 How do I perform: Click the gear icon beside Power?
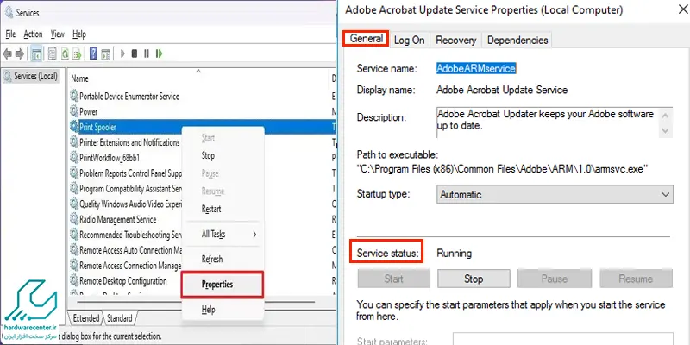[74, 111]
